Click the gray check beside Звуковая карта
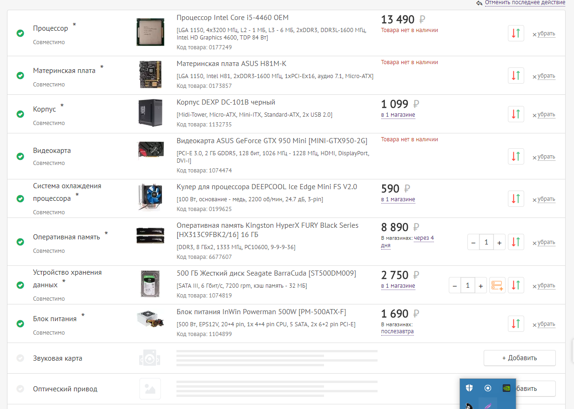 point(20,358)
